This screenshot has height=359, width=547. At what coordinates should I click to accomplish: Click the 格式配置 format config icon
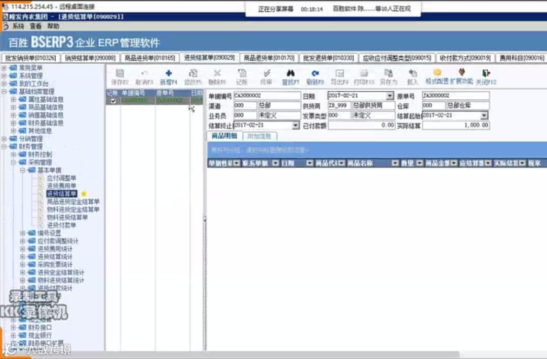coord(437,72)
